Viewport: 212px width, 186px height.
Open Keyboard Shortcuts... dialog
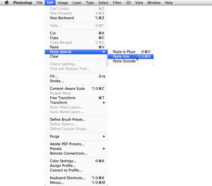click(x=67, y=178)
